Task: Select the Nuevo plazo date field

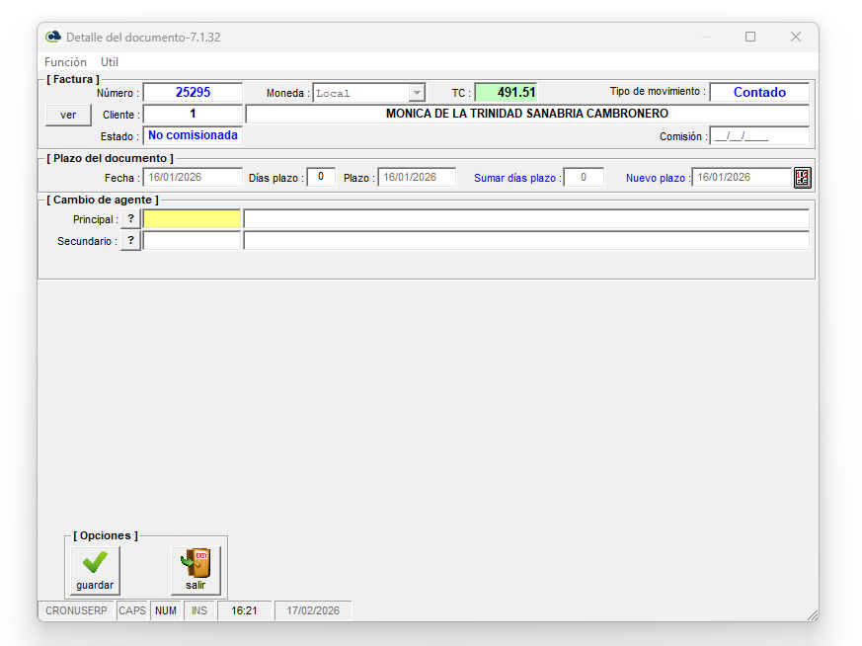Action: pyautogui.click(x=741, y=178)
